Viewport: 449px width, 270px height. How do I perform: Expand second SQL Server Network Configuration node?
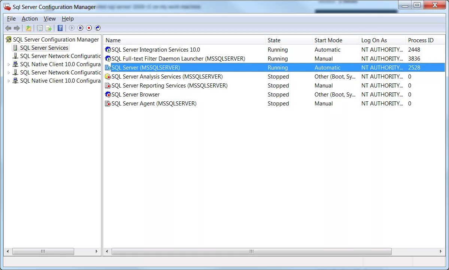[9, 73]
